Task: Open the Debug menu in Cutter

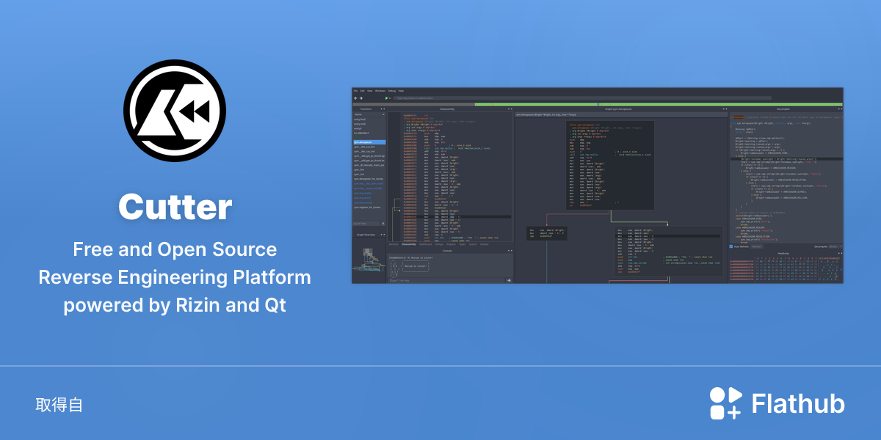Action: pos(392,91)
